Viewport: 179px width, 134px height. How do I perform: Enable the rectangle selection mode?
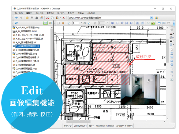tap(58, 23)
